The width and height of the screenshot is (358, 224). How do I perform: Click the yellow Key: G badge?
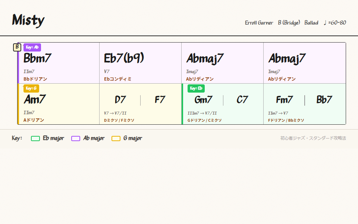click(31, 88)
